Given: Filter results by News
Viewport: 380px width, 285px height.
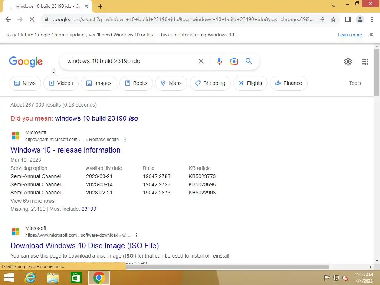Looking at the screenshot, I should pos(25,83).
